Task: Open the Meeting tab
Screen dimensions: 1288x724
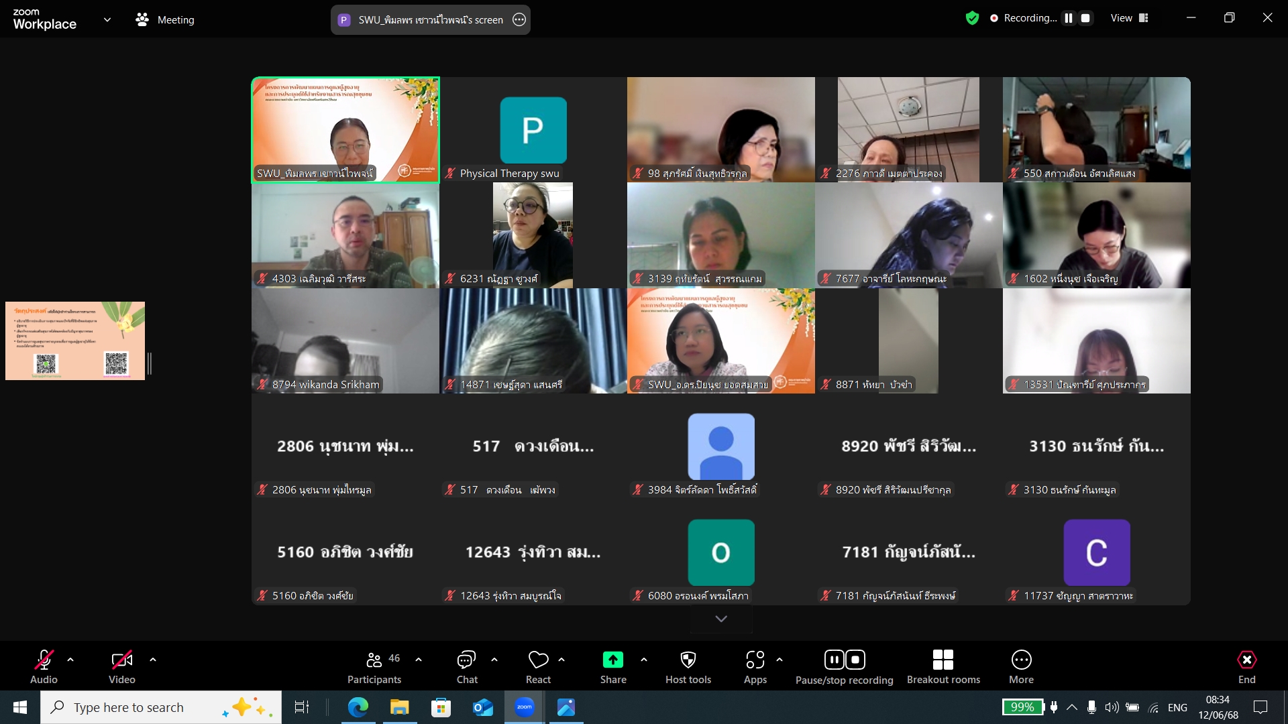Action: (165, 20)
